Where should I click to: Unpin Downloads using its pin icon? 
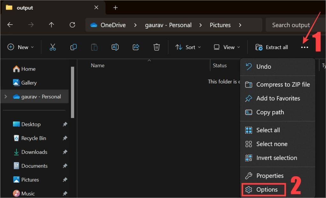point(65,152)
